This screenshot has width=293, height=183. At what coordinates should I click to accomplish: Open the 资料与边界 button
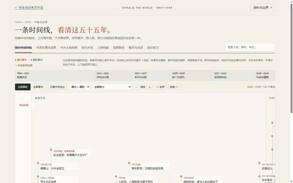pyautogui.click(x=263, y=8)
